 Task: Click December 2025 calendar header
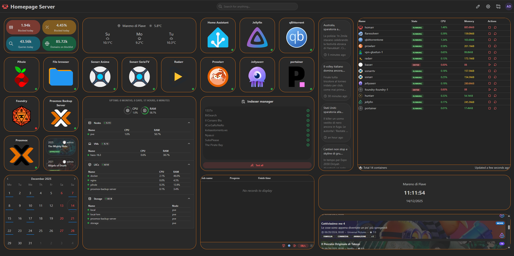(41, 179)
